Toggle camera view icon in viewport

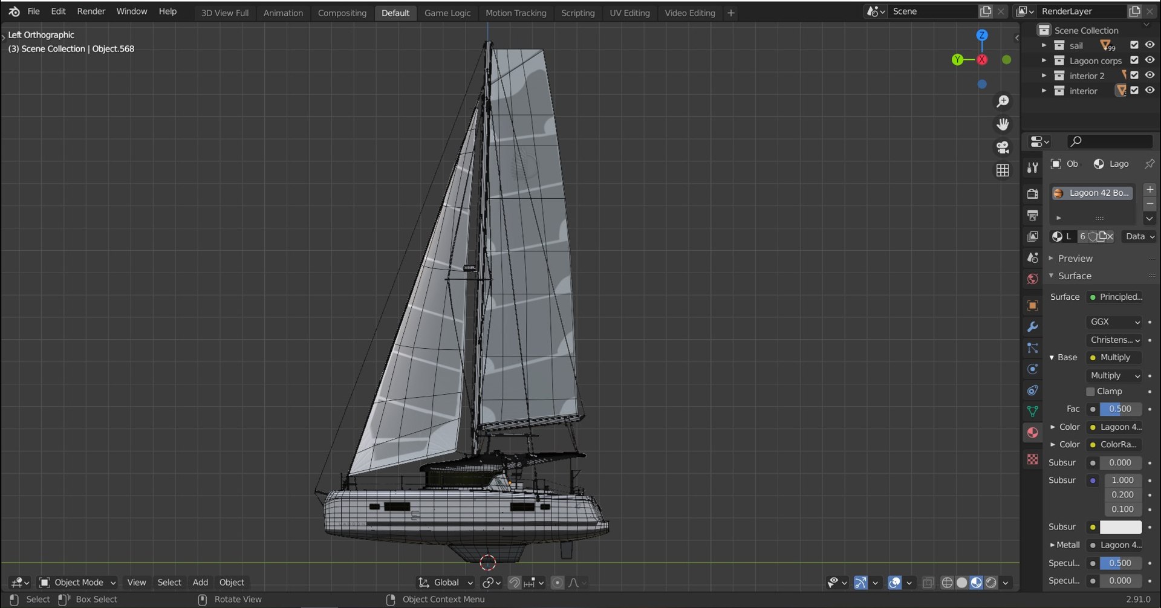pyautogui.click(x=1003, y=147)
